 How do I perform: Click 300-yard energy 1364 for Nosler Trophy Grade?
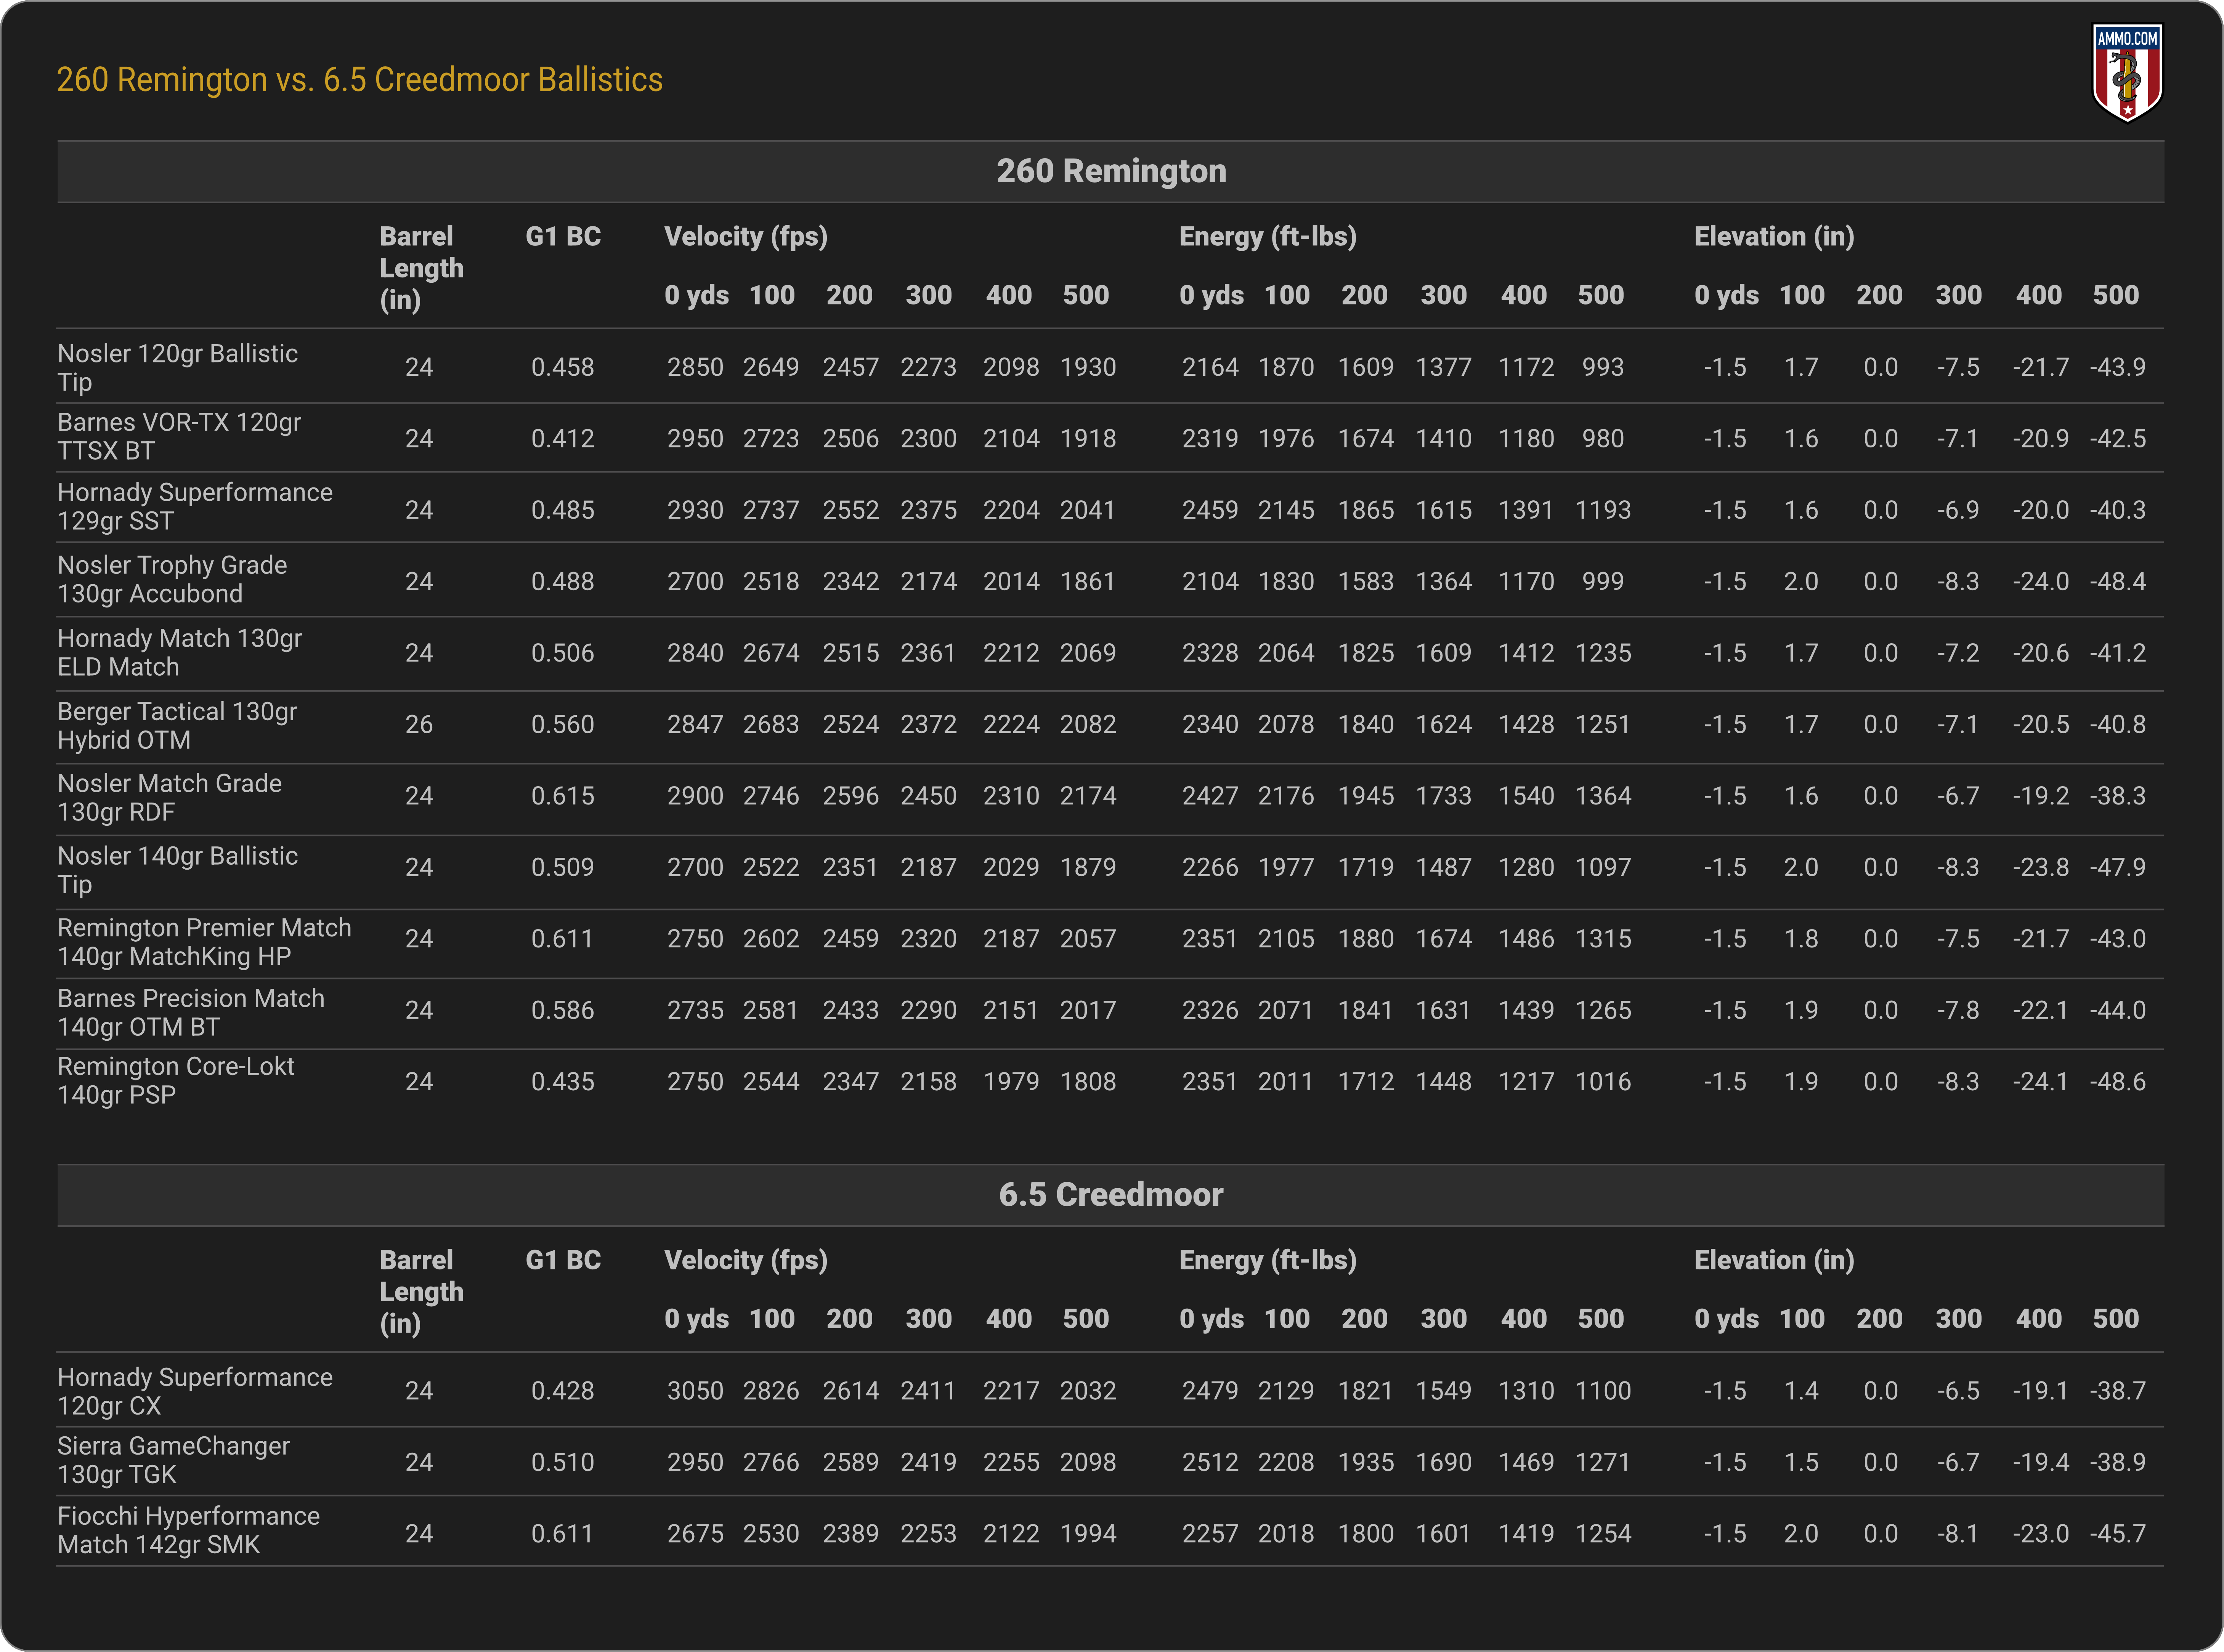[1444, 582]
